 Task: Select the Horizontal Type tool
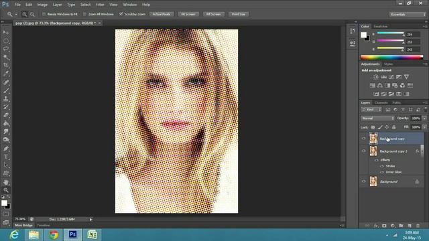click(6, 157)
